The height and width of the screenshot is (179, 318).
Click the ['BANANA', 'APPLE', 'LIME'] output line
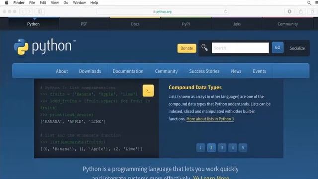pyautogui.click(x=73, y=122)
